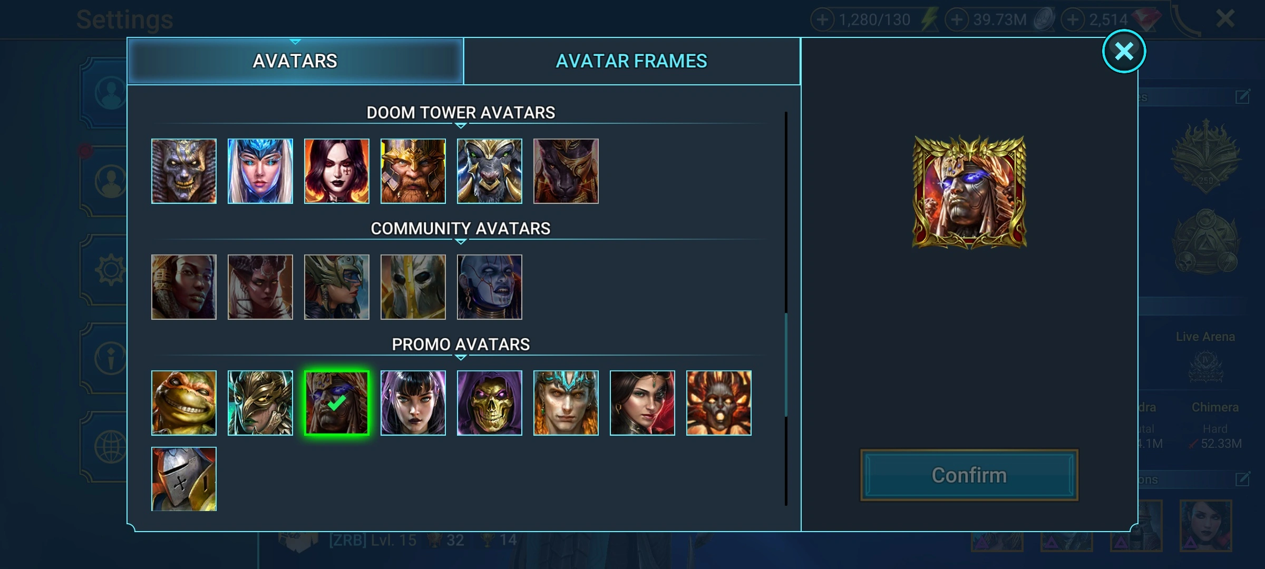Choose the golden skull purple hood avatar
Viewport: 1265px width, 569px height.
489,403
